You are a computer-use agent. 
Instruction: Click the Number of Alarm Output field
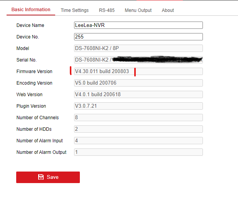click(x=138, y=152)
